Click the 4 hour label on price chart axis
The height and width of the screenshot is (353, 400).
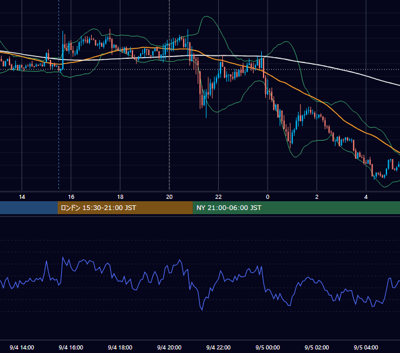tap(366, 197)
